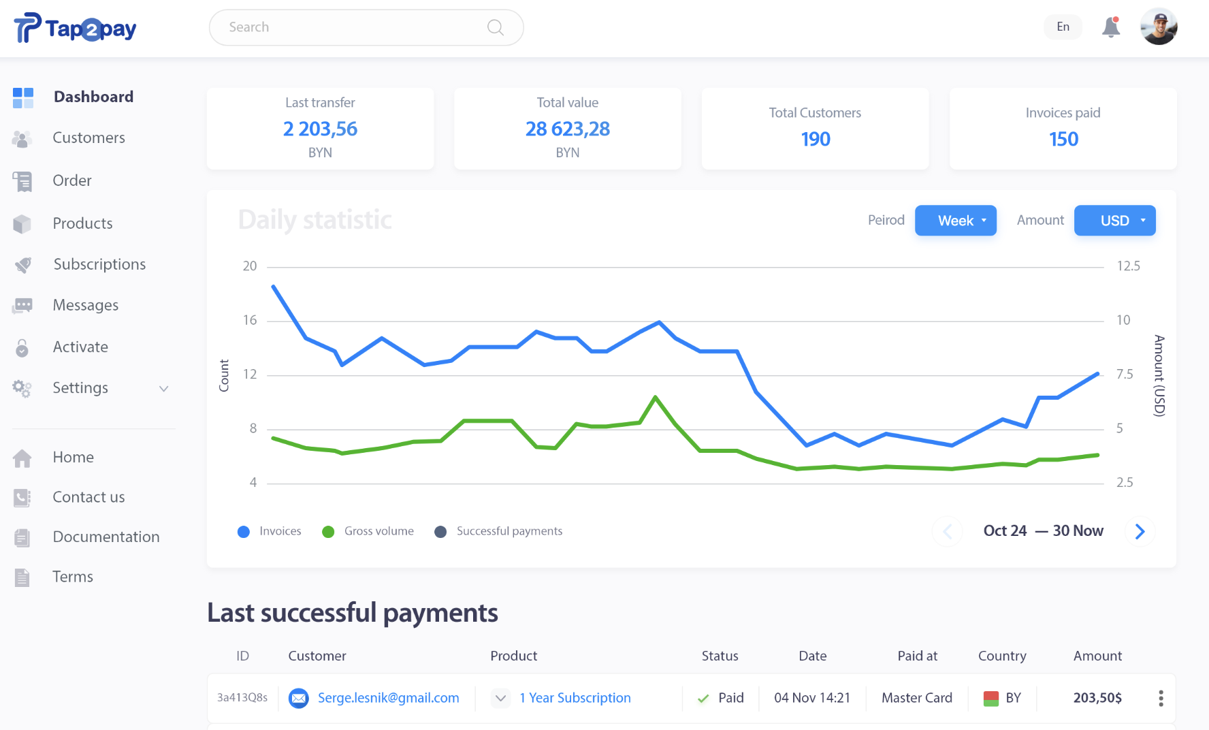Open Settings menu item
Viewport: 1209px width, 730px height.
point(81,387)
